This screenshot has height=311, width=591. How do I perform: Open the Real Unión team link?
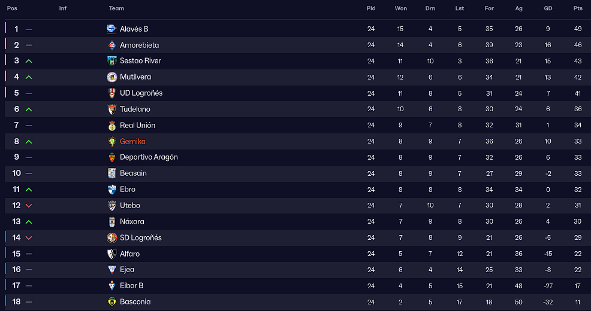(138, 125)
